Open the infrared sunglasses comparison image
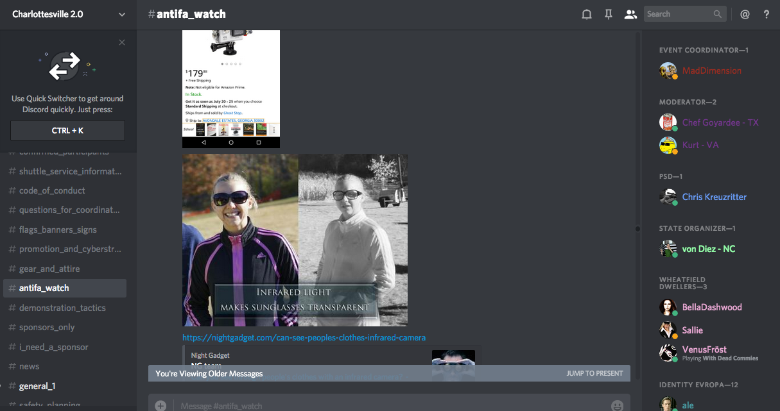This screenshot has height=411, width=780. coord(295,240)
